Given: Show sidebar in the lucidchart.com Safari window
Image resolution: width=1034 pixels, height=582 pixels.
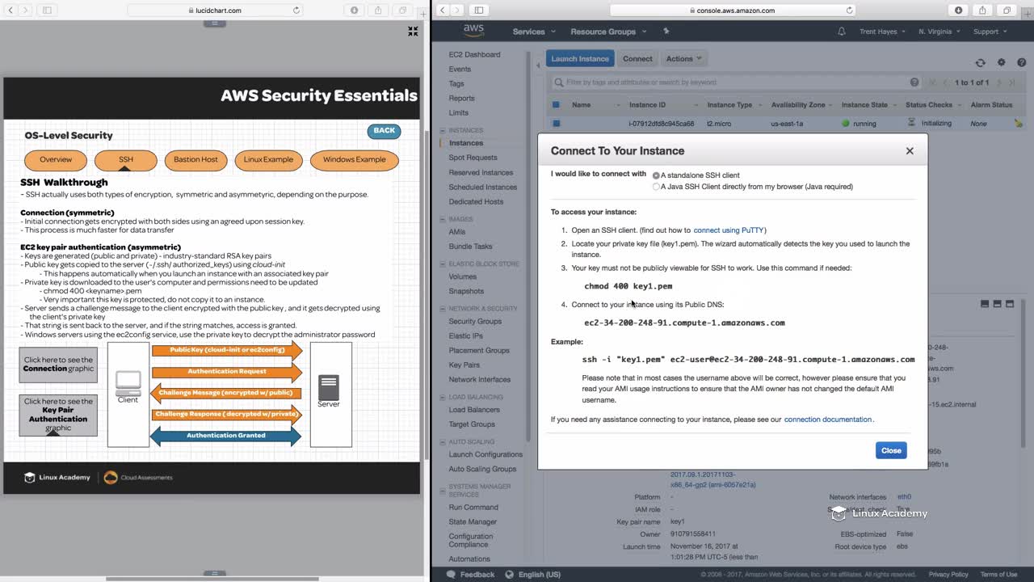Looking at the screenshot, I should coord(47,11).
